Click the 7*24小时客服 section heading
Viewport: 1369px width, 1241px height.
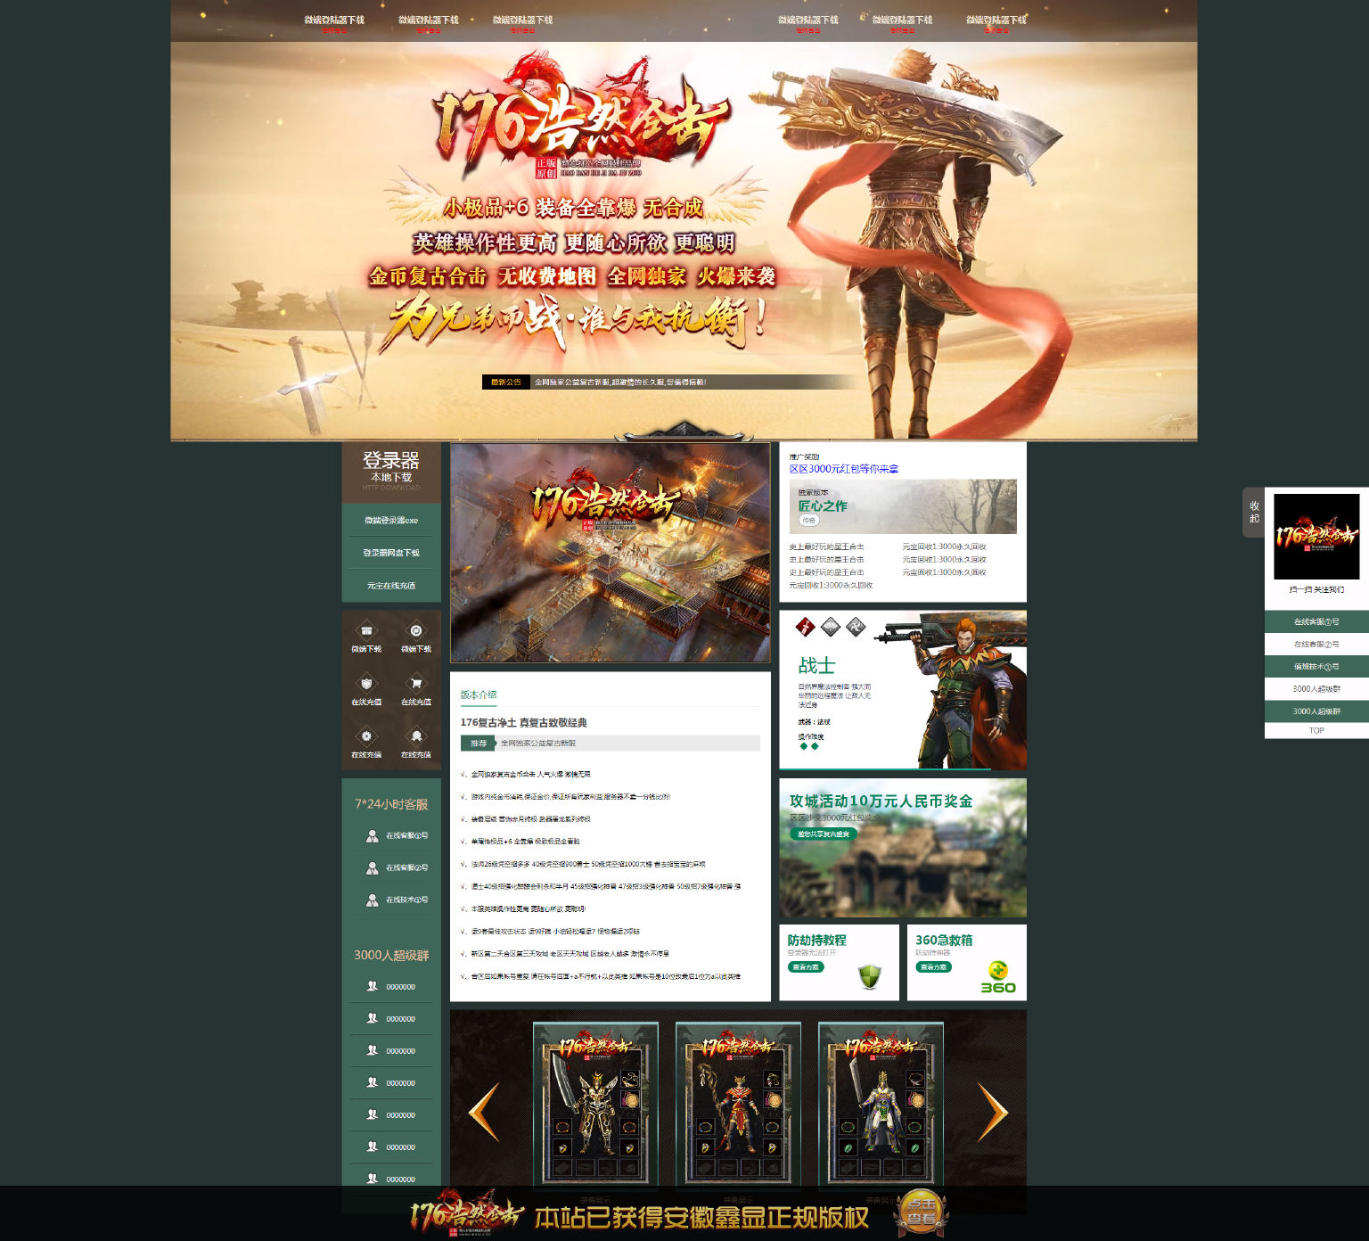coord(391,804)
